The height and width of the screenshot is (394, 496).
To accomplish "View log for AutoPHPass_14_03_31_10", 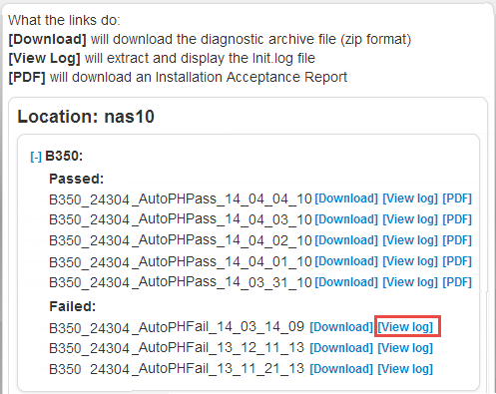I will click(410, 282).
